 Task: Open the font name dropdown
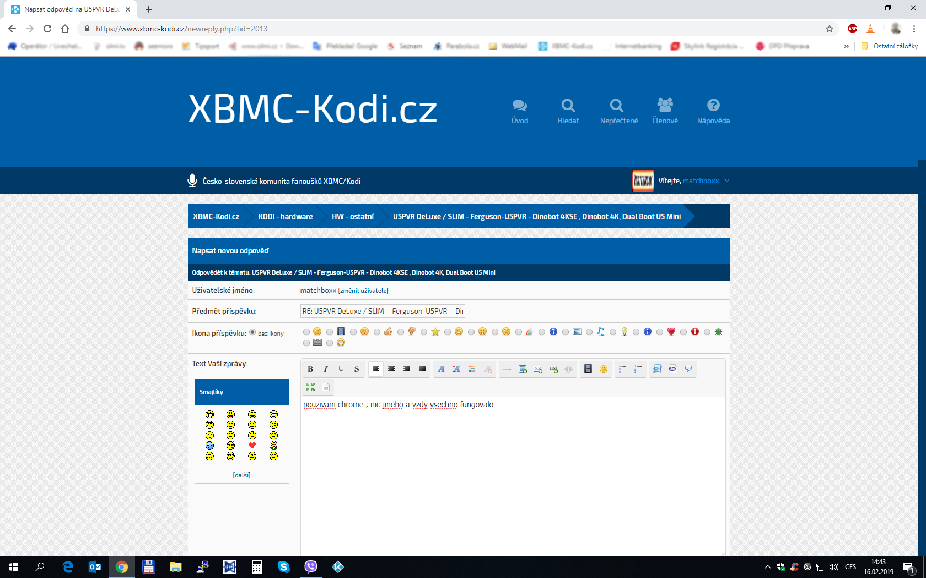[x=441, y=369]
